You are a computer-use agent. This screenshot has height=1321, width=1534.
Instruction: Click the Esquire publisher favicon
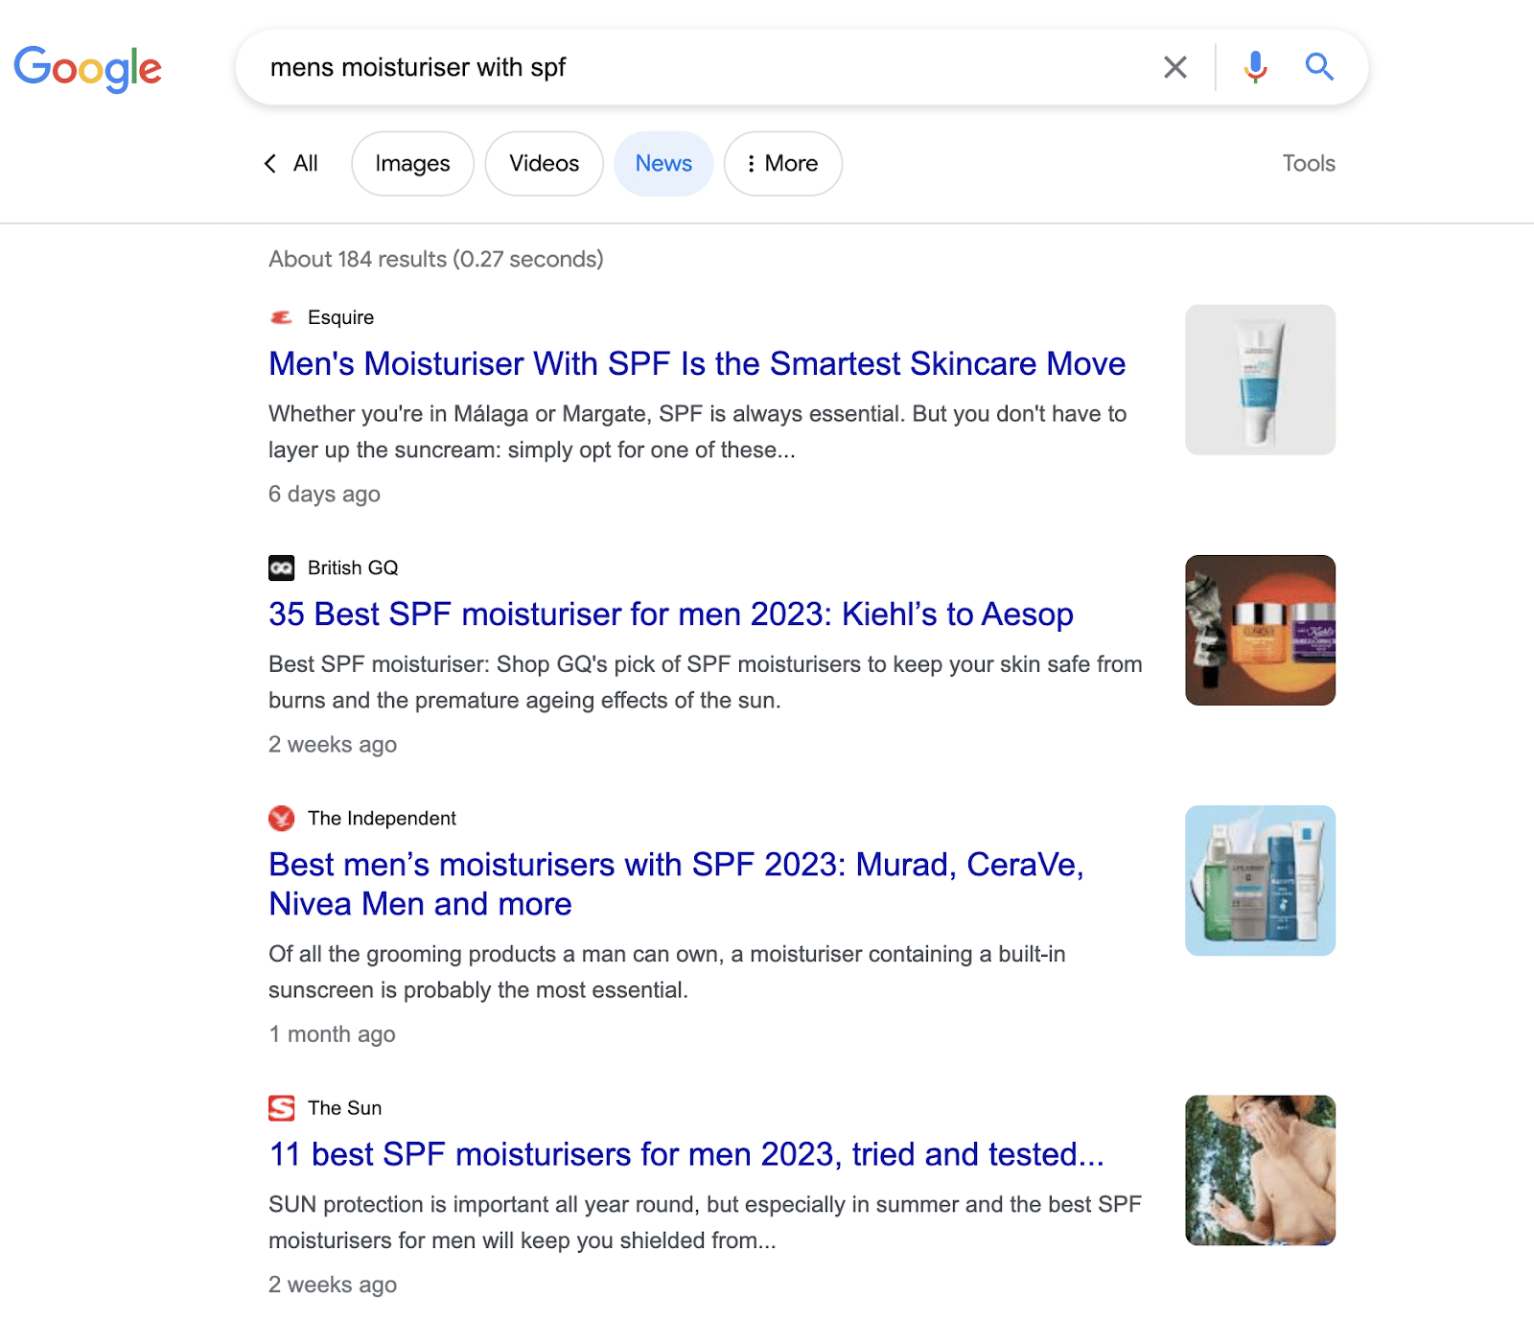(x=281, y=316)
